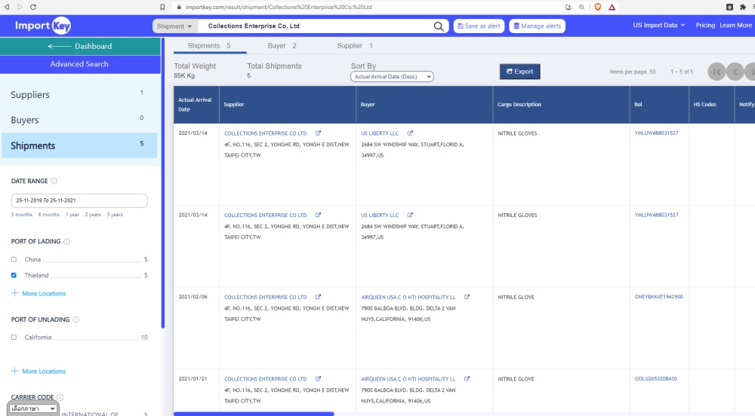Click external link icon next to first supplier
755x416 pixels.
click(318, 133)
